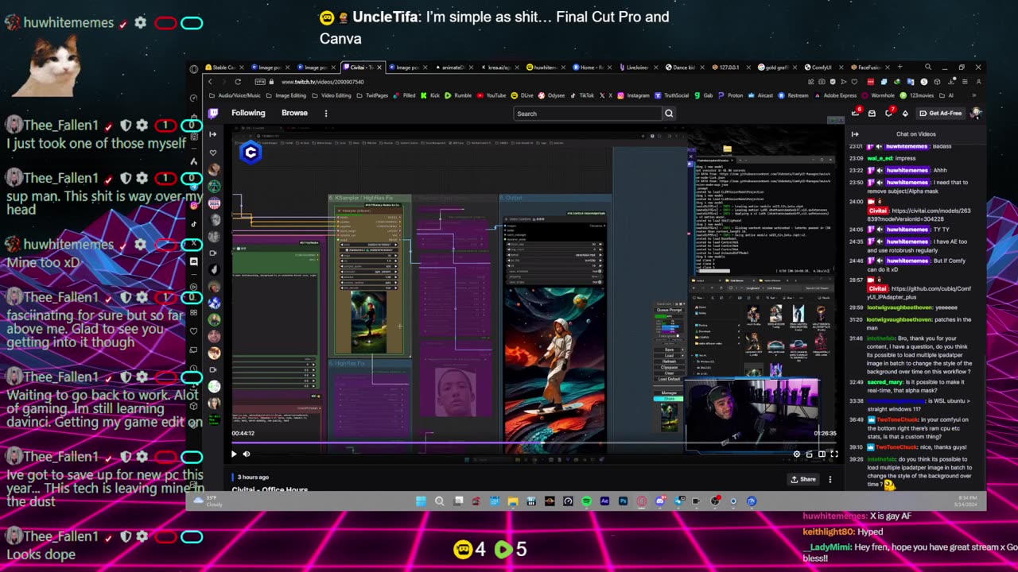Open Twitch Following page
The image size is (1018, 572).
pyautogui.click(x=248, y=113)
